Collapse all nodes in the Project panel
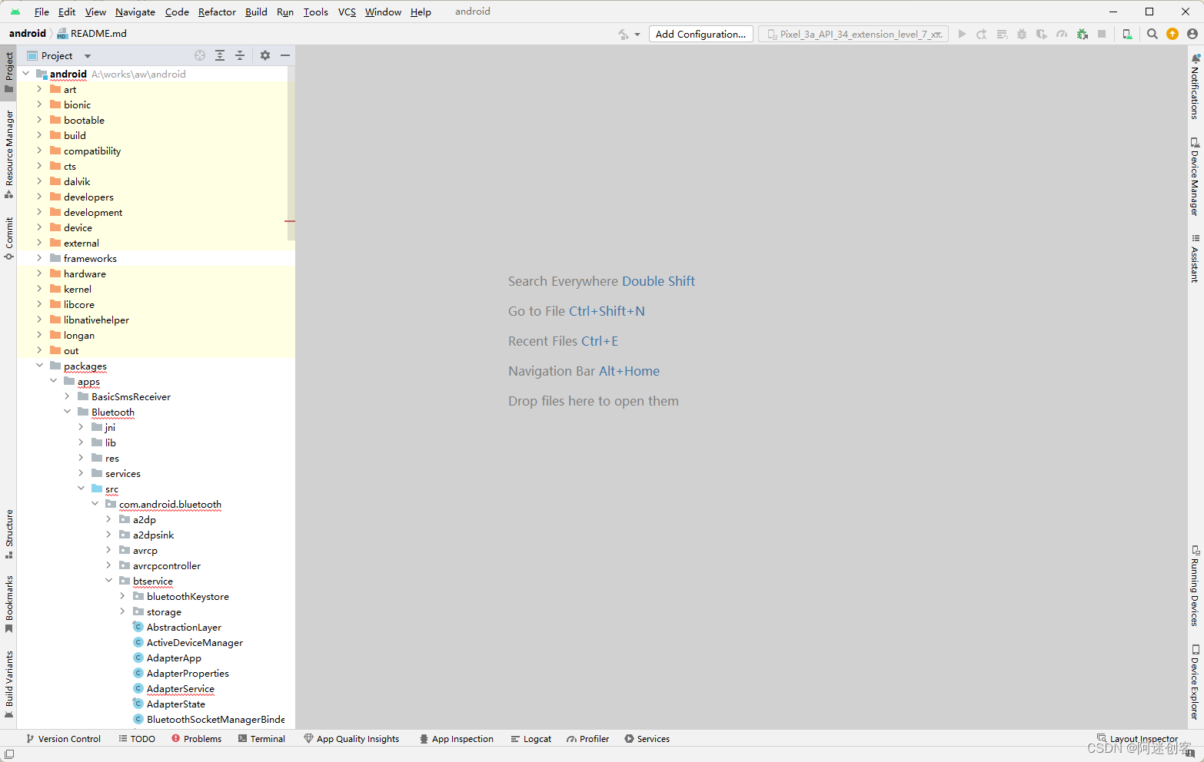 tap(239, 55)
